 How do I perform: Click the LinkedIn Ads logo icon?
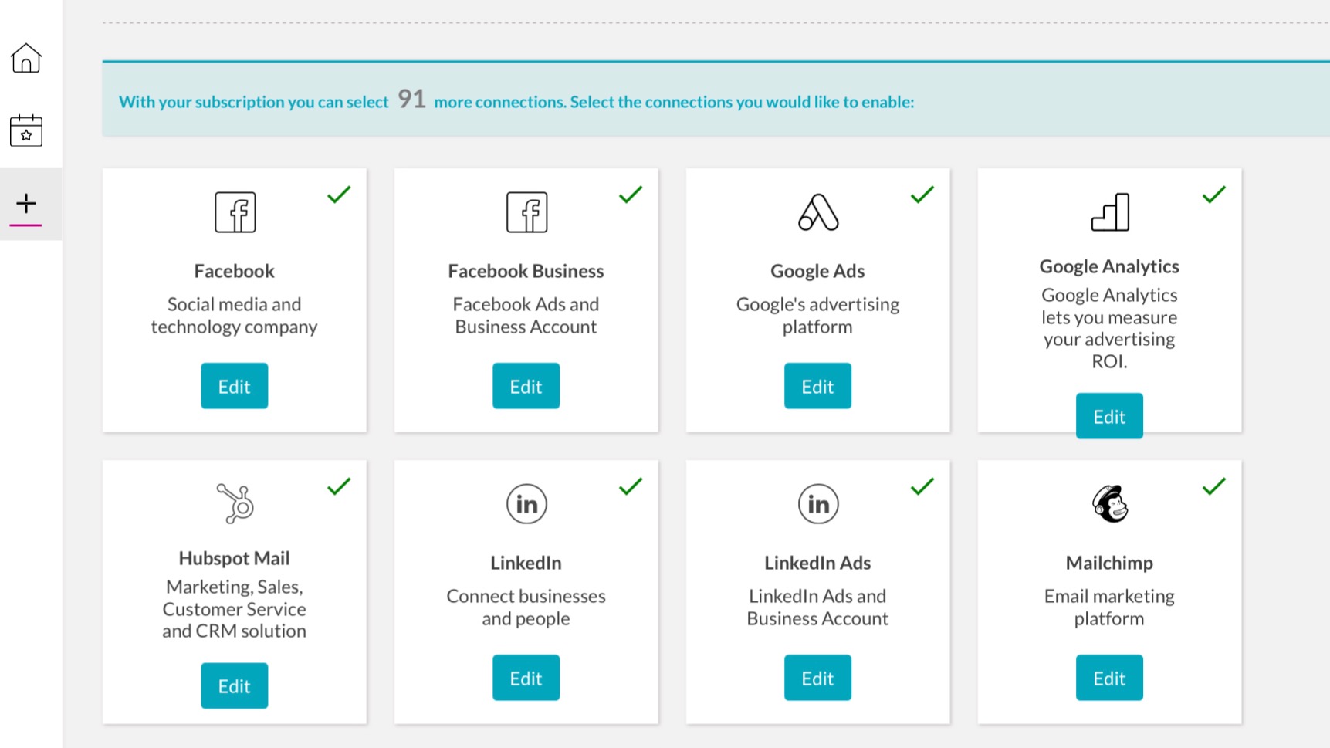pyautogui.click(x=818, y=504)
